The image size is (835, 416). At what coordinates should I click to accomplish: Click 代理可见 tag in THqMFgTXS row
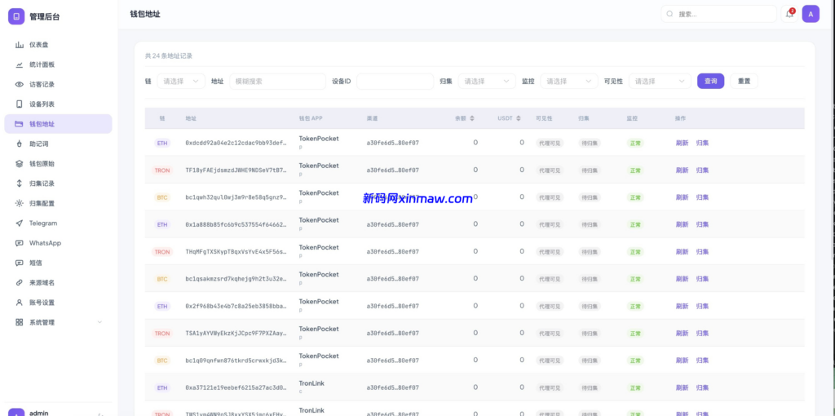click(550, 251)
